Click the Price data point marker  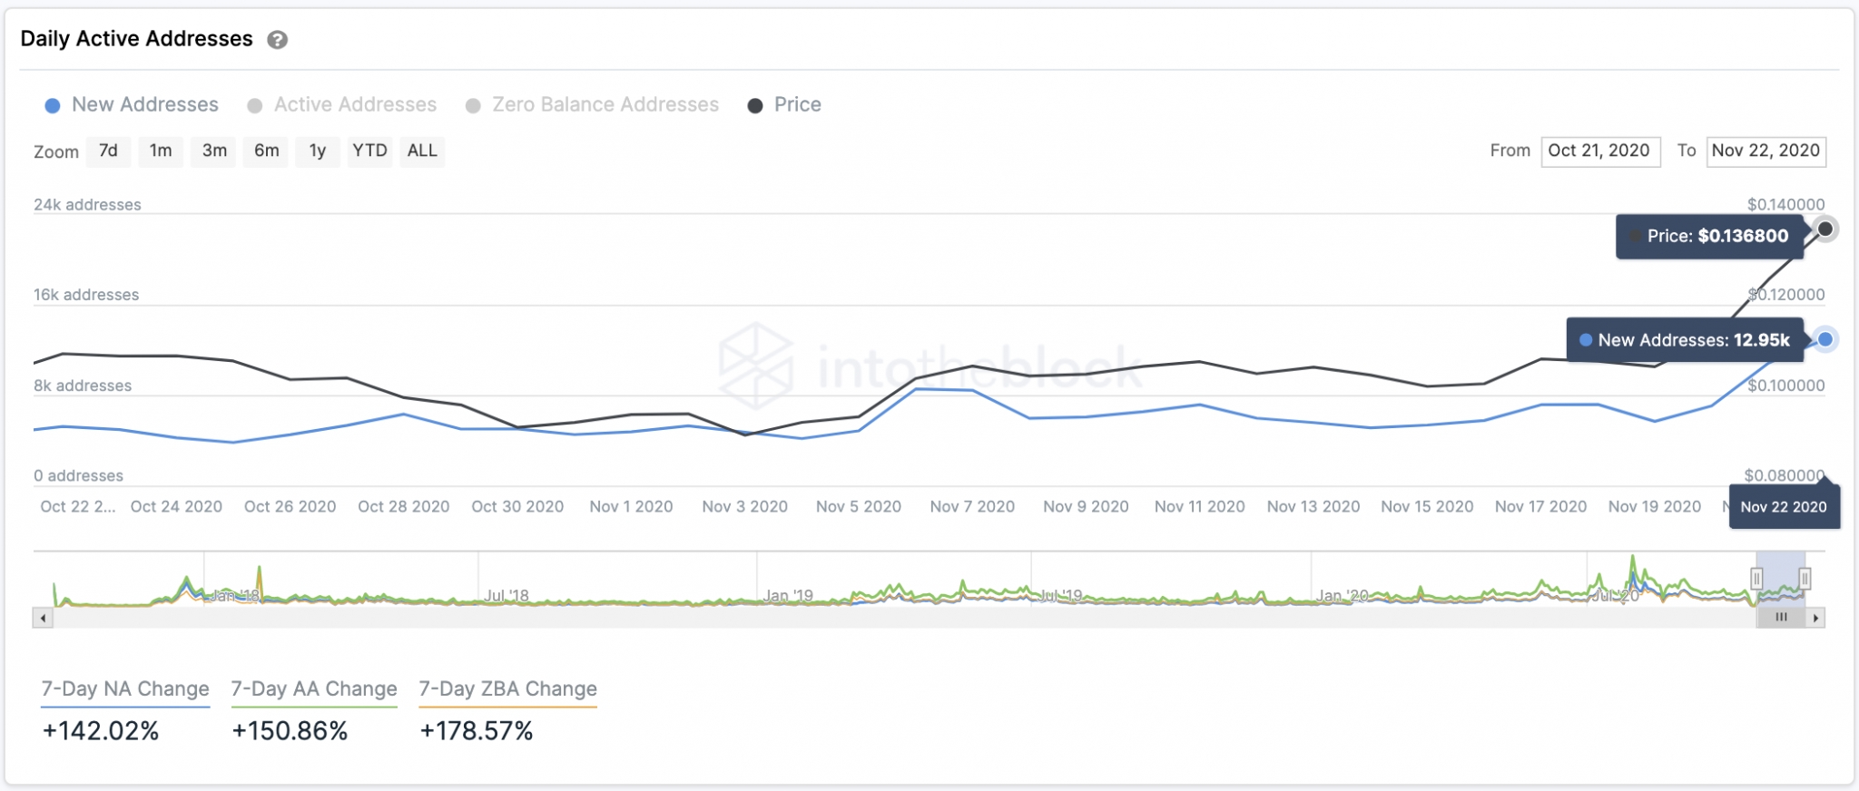point(1825,229)
